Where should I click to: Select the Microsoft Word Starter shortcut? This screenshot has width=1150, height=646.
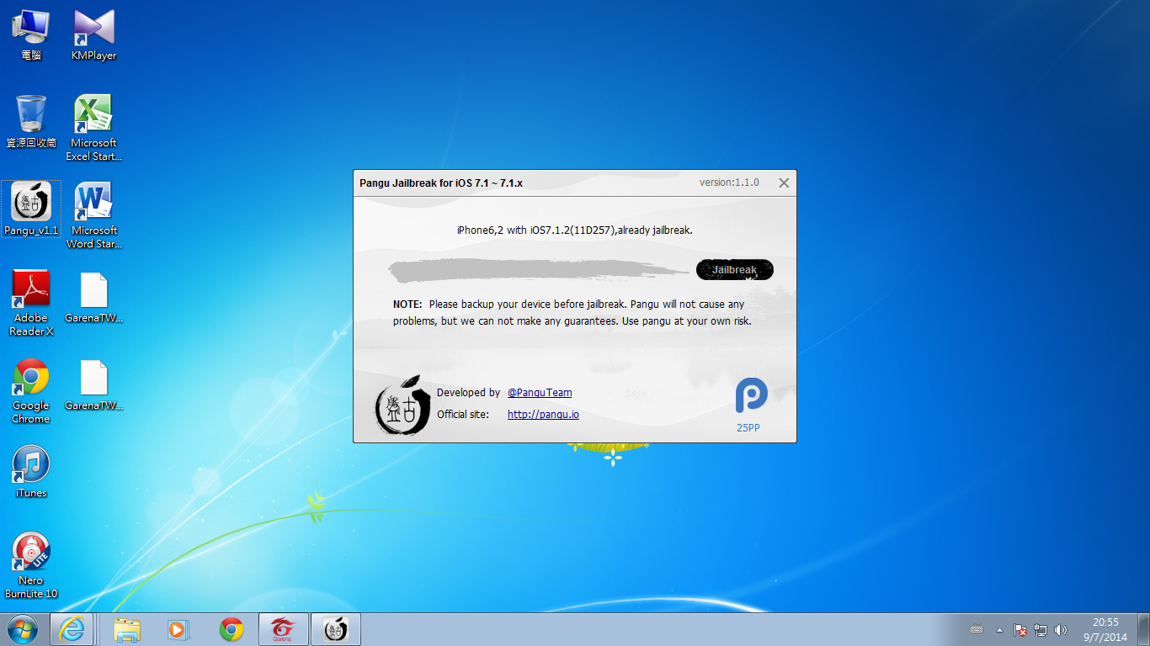pyautogui.click(x=94, y=215)
